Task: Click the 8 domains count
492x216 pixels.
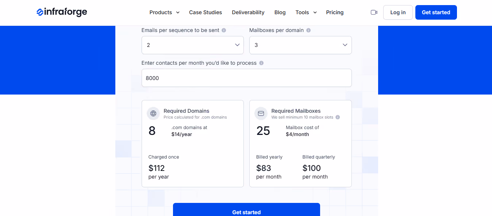Action: point(152,131)
